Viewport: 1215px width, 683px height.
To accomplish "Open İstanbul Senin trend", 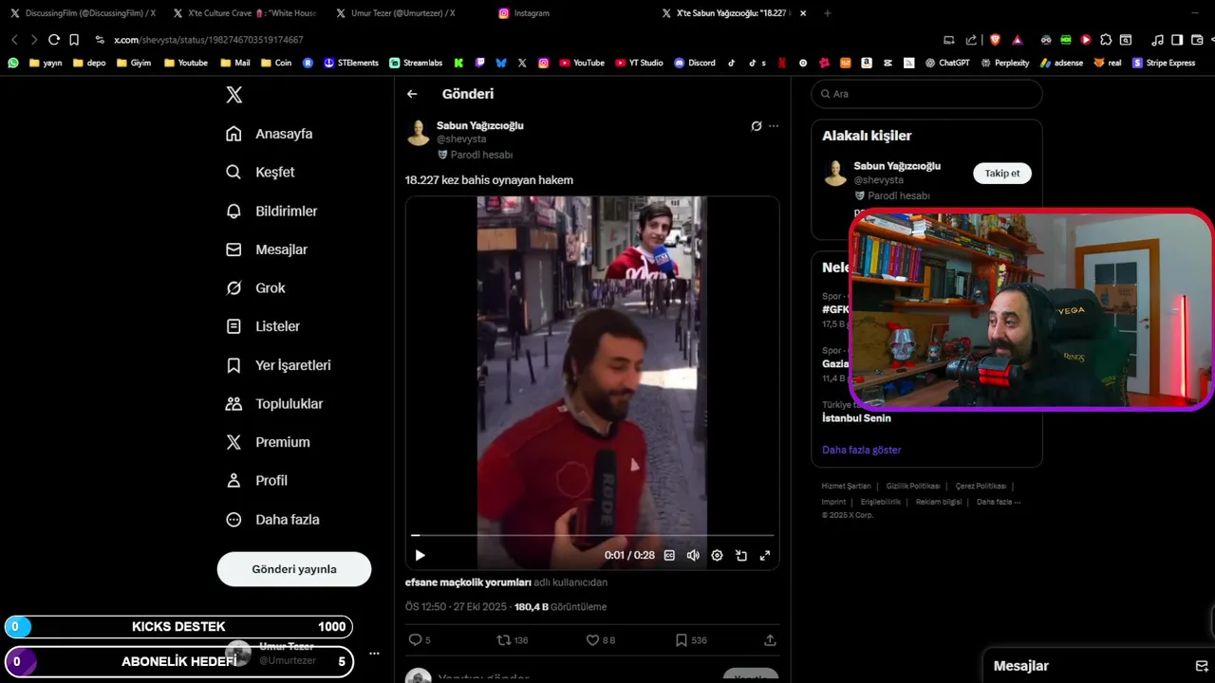I will tap(856, 417).
